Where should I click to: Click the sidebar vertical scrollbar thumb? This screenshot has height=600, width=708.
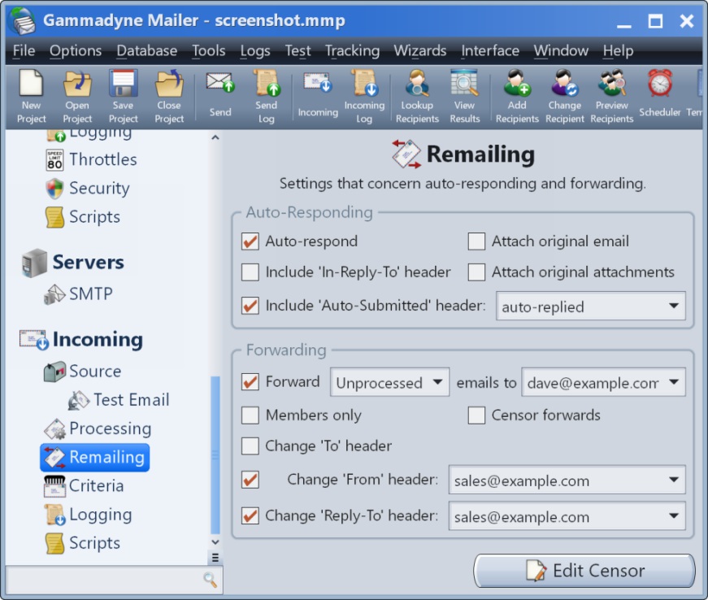[x=215, y=455]
